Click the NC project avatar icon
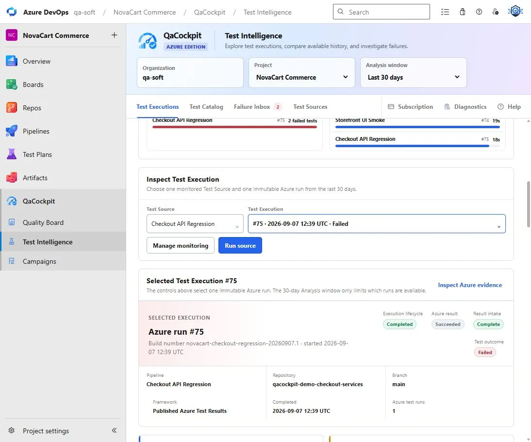531x442 pixels. [x=12, y=35]
